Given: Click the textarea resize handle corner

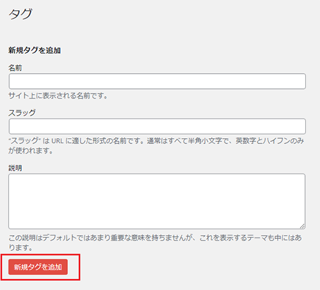Looking at the screenshot, I should [x=302, y=226].
